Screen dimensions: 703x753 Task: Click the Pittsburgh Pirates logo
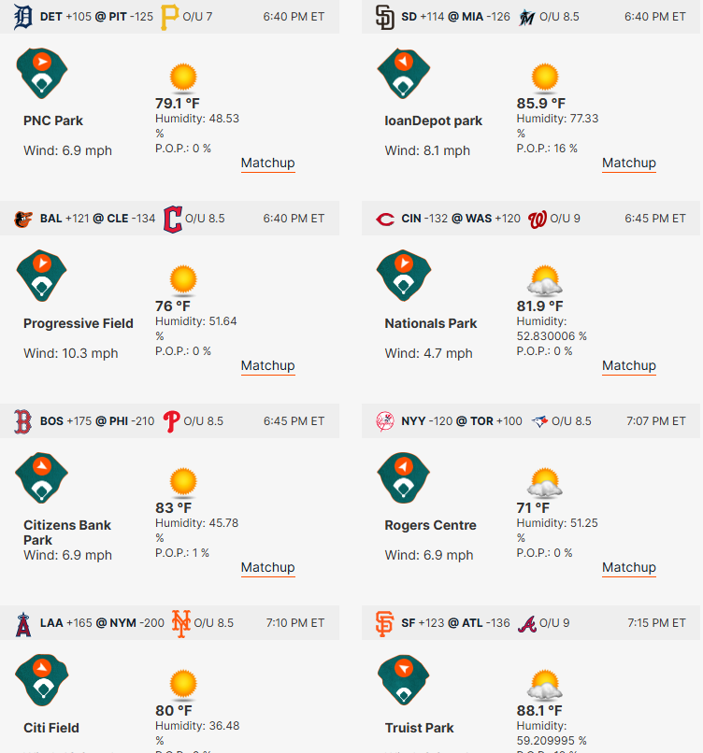pyautogui.click(x=169, y=18)
